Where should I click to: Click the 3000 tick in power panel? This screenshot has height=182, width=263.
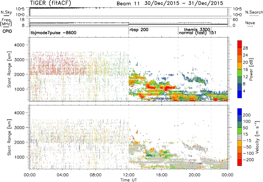click(x=19, y=60)
